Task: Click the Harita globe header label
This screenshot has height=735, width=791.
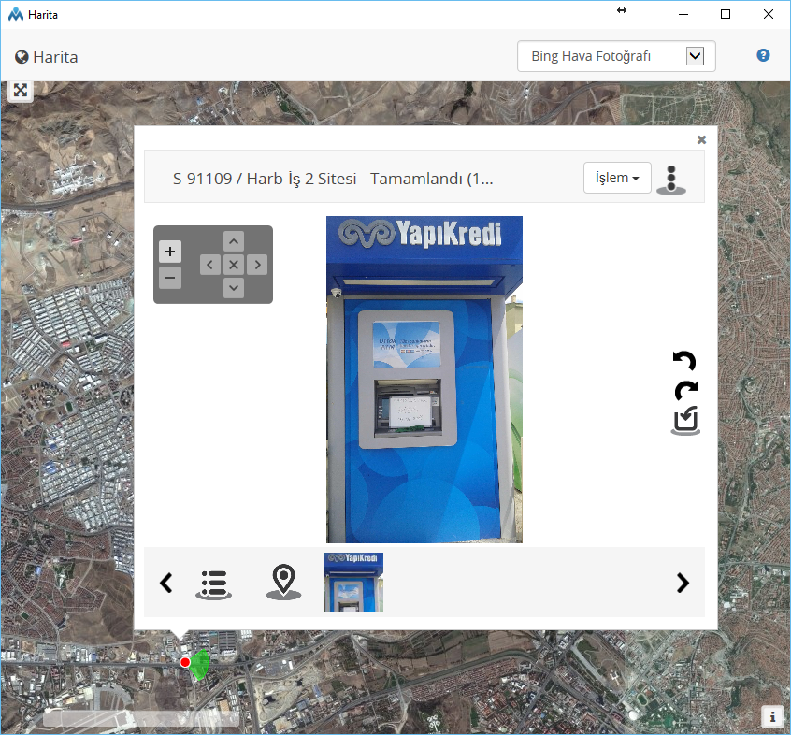Action: pyautogui.click(x=47, y=57)
